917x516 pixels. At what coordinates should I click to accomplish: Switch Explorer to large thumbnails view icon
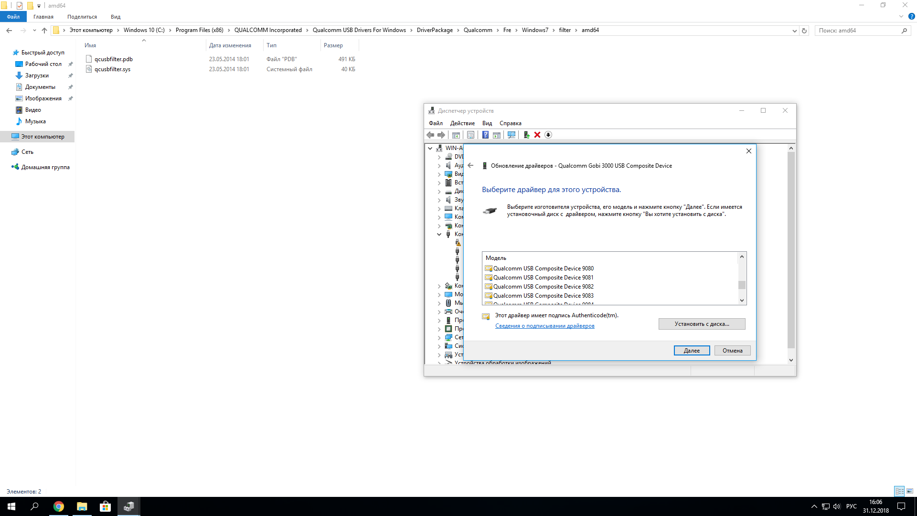[x=910, y=491]
